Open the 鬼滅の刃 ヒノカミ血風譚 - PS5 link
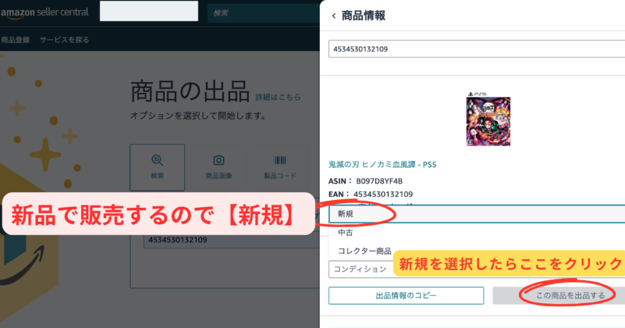The image size is (625, 328). 383,164
